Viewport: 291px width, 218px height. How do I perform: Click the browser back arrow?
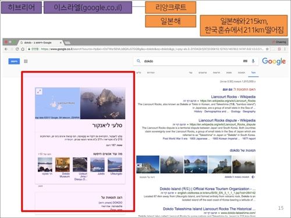(6, 49)
